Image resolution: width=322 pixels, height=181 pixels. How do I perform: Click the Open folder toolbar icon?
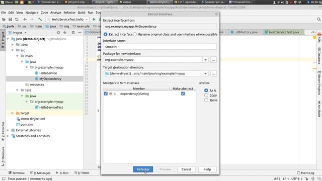pos(4,19)
